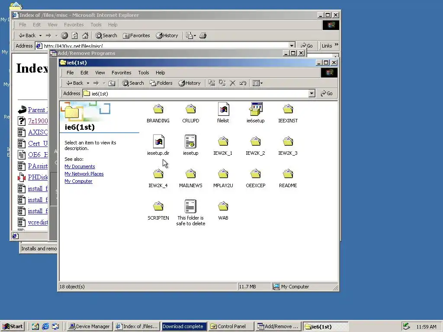Click the Search button in ie6(1st) toolbar

point(133,83)
